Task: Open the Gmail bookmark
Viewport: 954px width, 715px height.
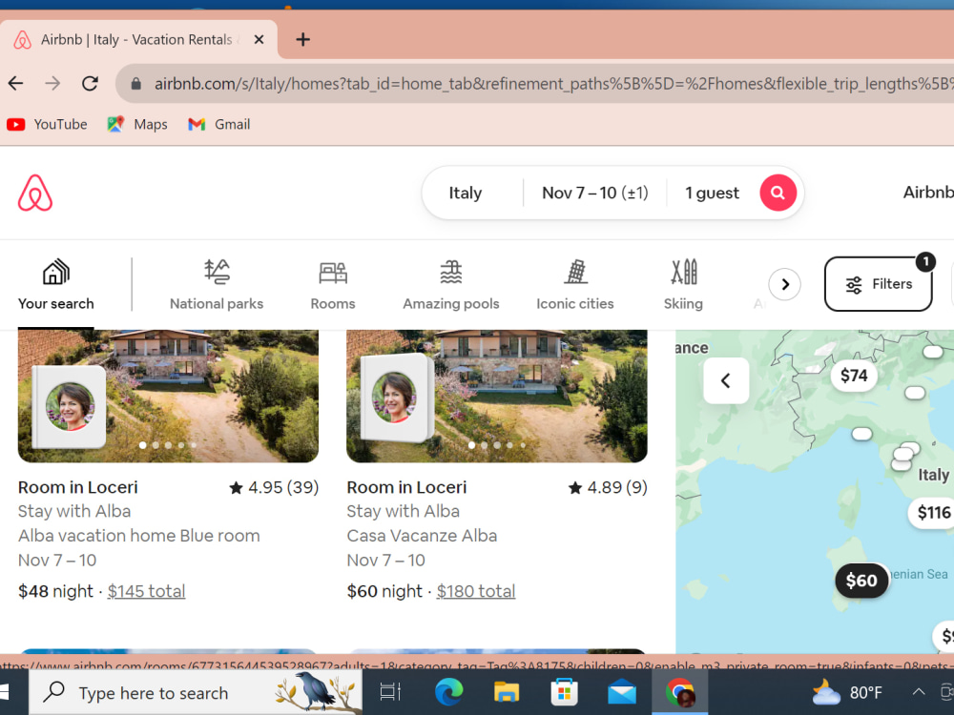Action: 219,124
